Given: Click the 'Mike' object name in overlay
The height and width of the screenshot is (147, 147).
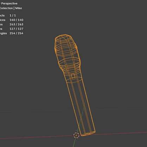Looking at the screenshot, I should [19, 8].
